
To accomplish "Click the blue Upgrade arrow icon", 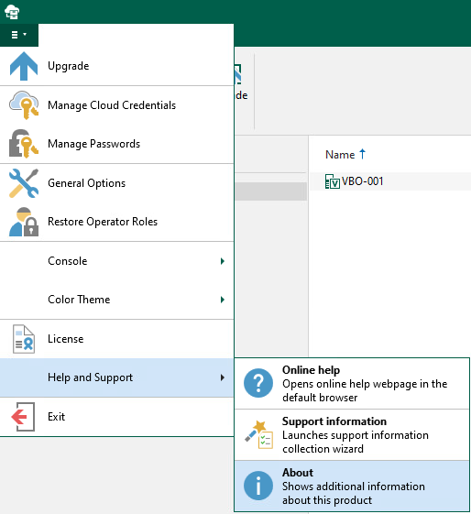I will pos(24,66).
